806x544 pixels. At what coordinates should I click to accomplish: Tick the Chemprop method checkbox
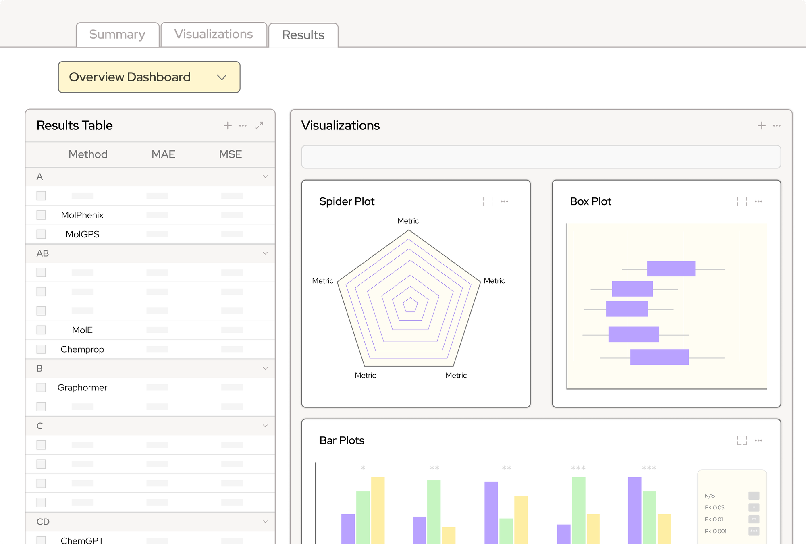(x=41, y=349)
